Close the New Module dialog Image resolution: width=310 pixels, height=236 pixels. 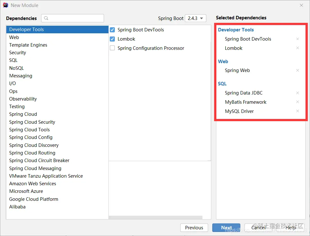[x=301, y=5]
